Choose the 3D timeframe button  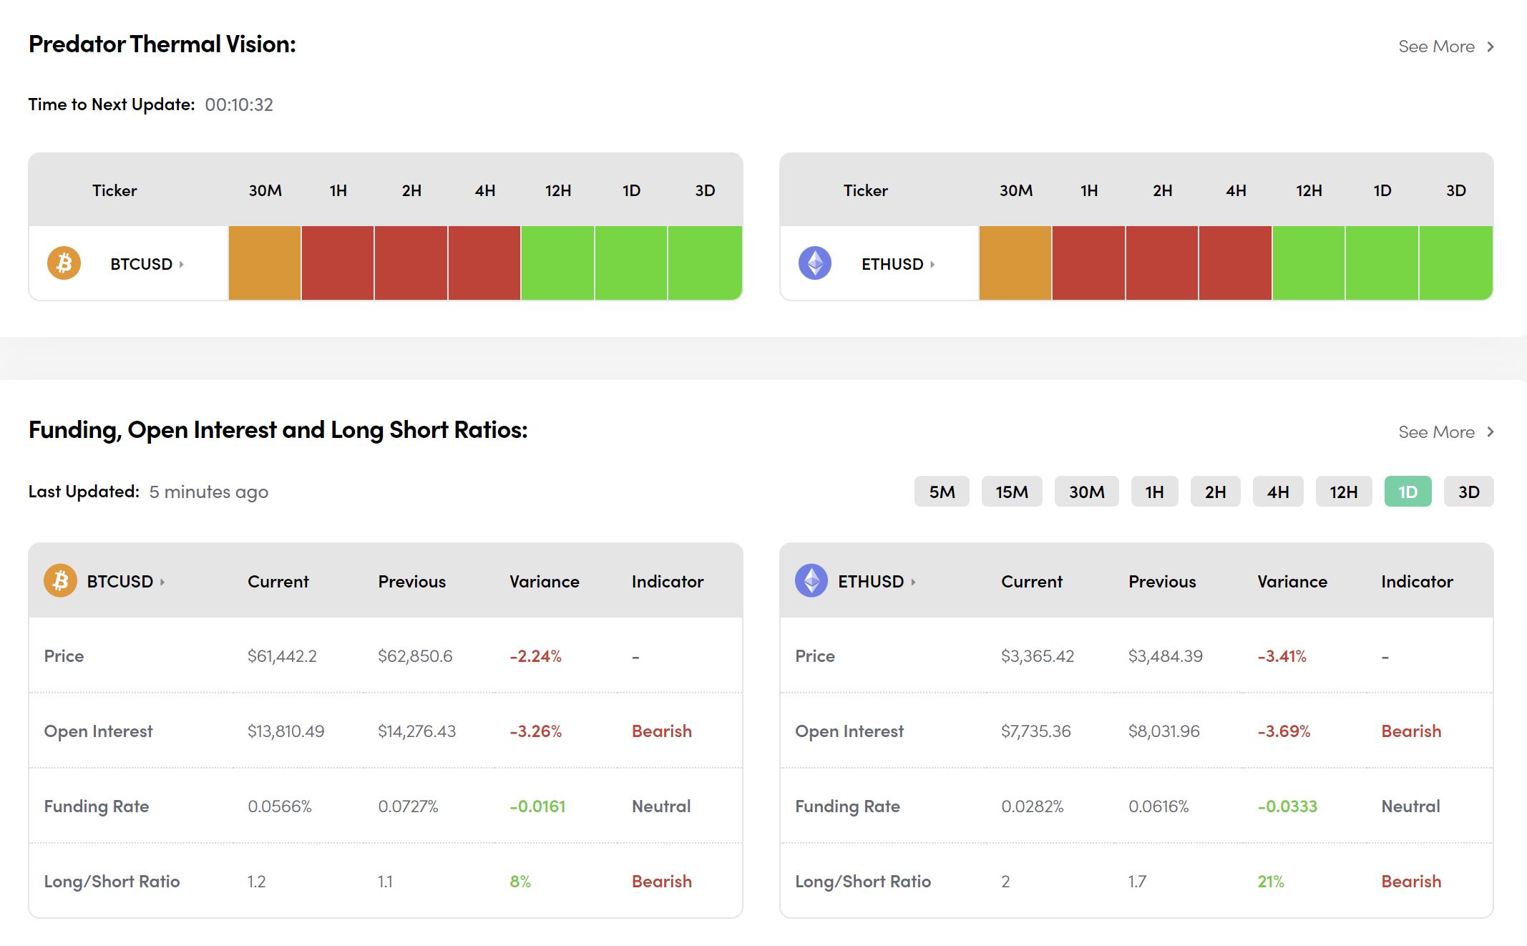click(1468, 492)
